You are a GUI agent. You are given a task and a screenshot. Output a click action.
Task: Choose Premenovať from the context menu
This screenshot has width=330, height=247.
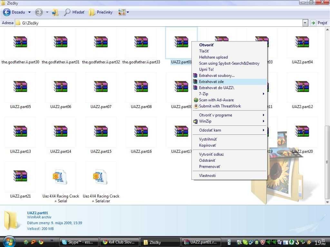[x=229, y=167]
